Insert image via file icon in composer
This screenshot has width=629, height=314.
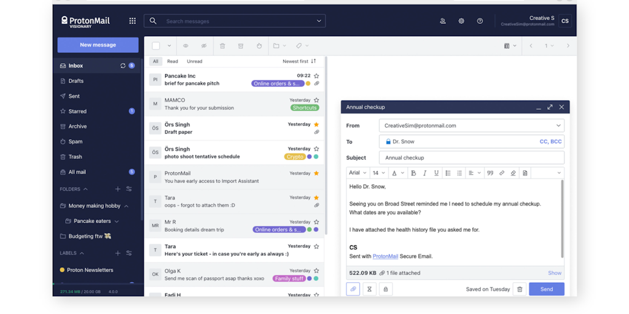click(525, 173)
